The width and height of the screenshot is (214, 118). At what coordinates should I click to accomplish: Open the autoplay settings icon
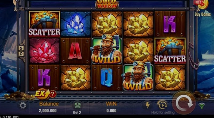coord(162,105)
